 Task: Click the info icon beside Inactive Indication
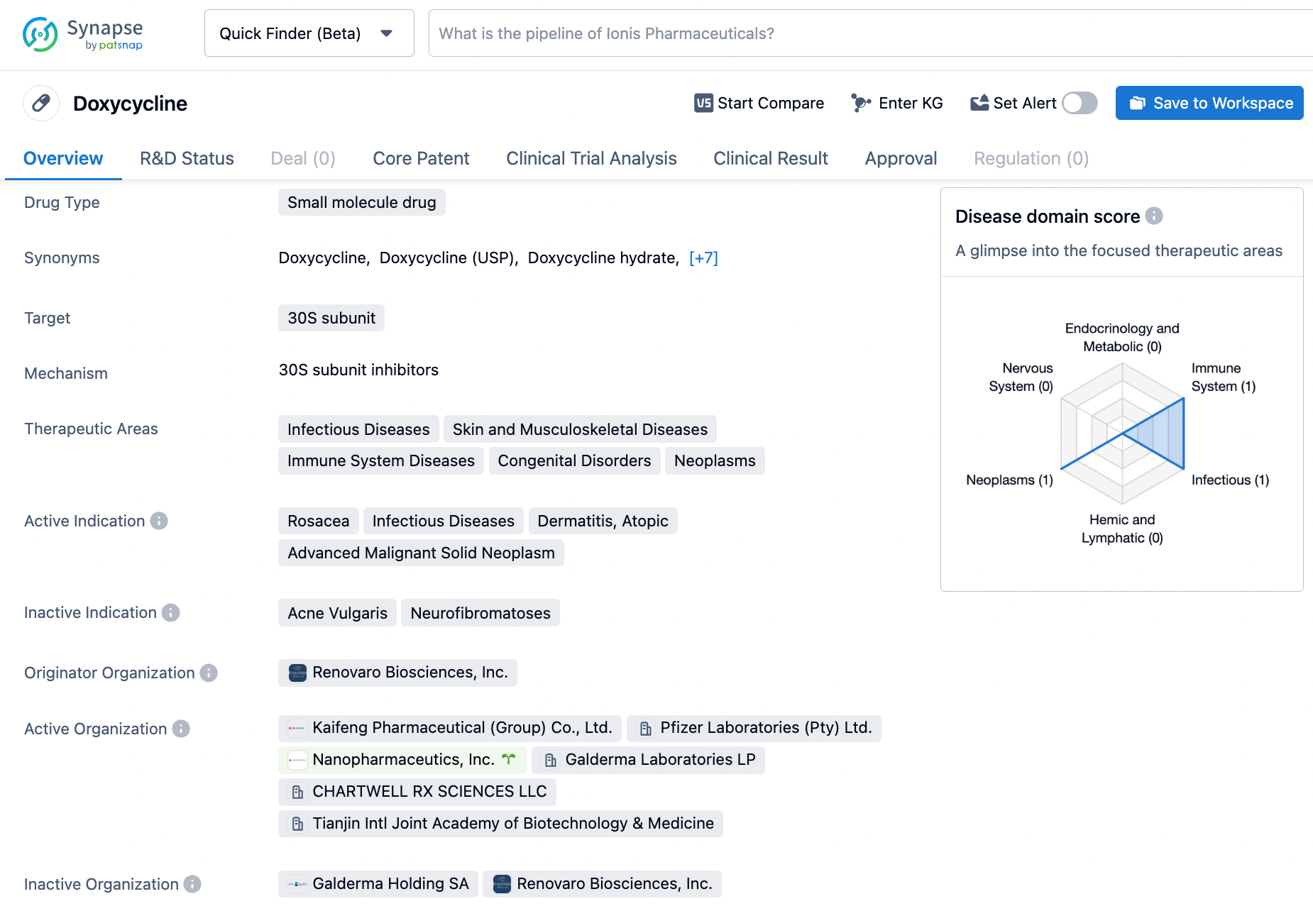pos(170,612)
